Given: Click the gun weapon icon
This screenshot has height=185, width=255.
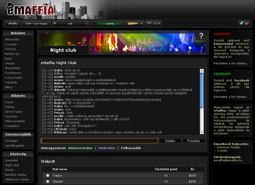Looking at the screenshot, I should (149, 23).
